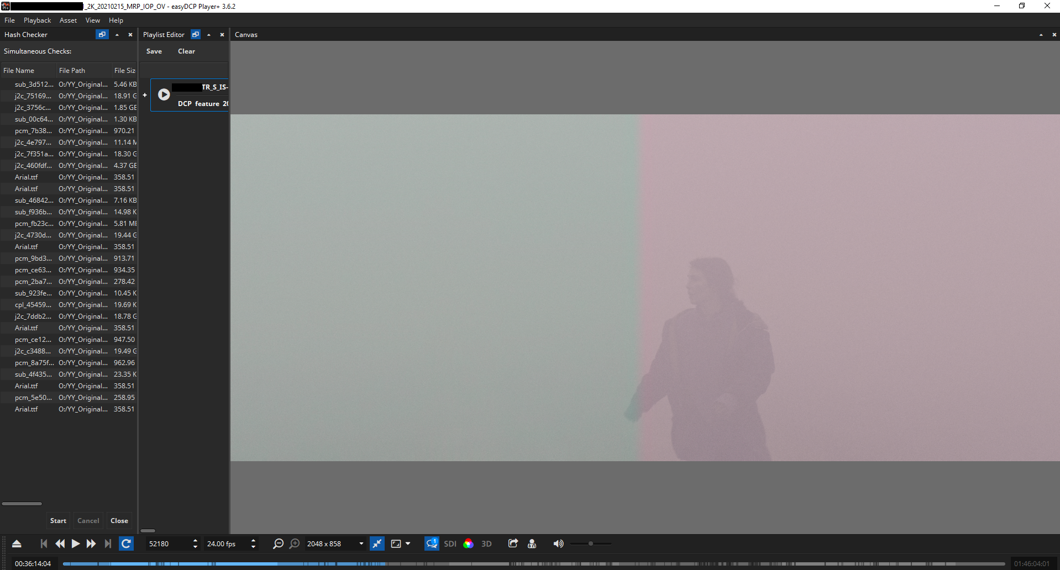Open the Playback menu
Screen dimensions: 1060x570
[x=37, y=20]
